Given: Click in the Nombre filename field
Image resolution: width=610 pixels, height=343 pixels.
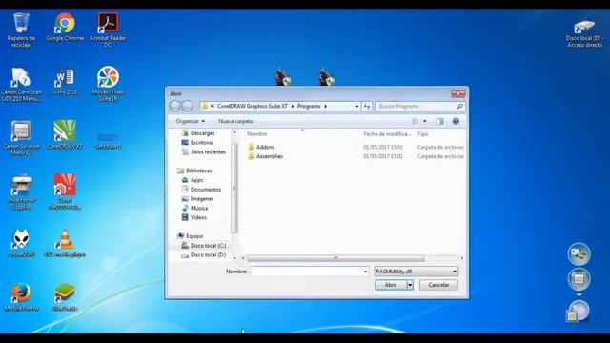Looking at the screenshot, I should tap(306, 272).
